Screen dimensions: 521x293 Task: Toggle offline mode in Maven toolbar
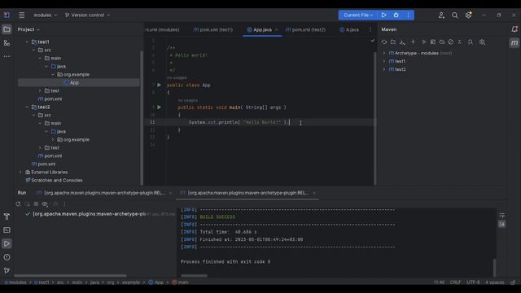(442, 42)
